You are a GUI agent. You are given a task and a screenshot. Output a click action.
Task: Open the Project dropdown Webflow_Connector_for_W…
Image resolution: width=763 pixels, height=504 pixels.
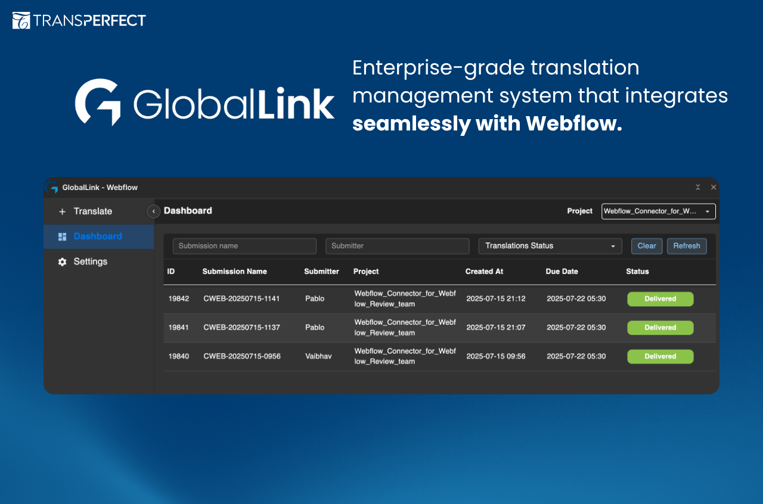(x=659, y=211)
